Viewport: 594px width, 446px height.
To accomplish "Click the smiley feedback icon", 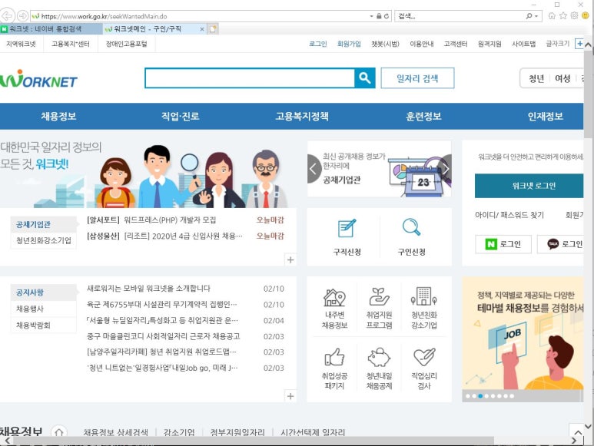I will coord(586,16).
